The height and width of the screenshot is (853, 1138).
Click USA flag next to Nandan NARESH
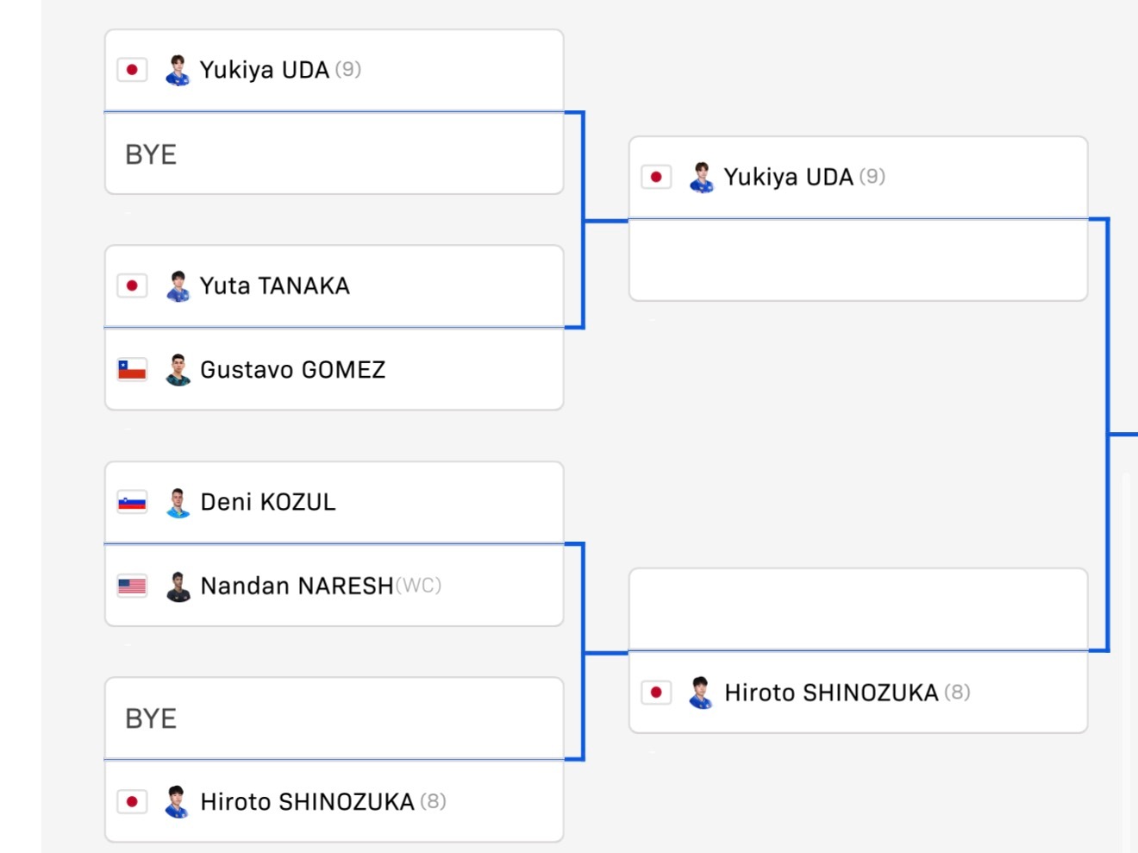tap(132, 586)
